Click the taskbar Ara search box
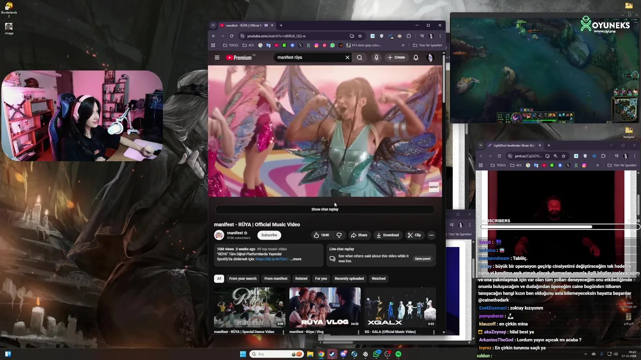The height and width of the screenshot is (360, 641). pos(276,354)
